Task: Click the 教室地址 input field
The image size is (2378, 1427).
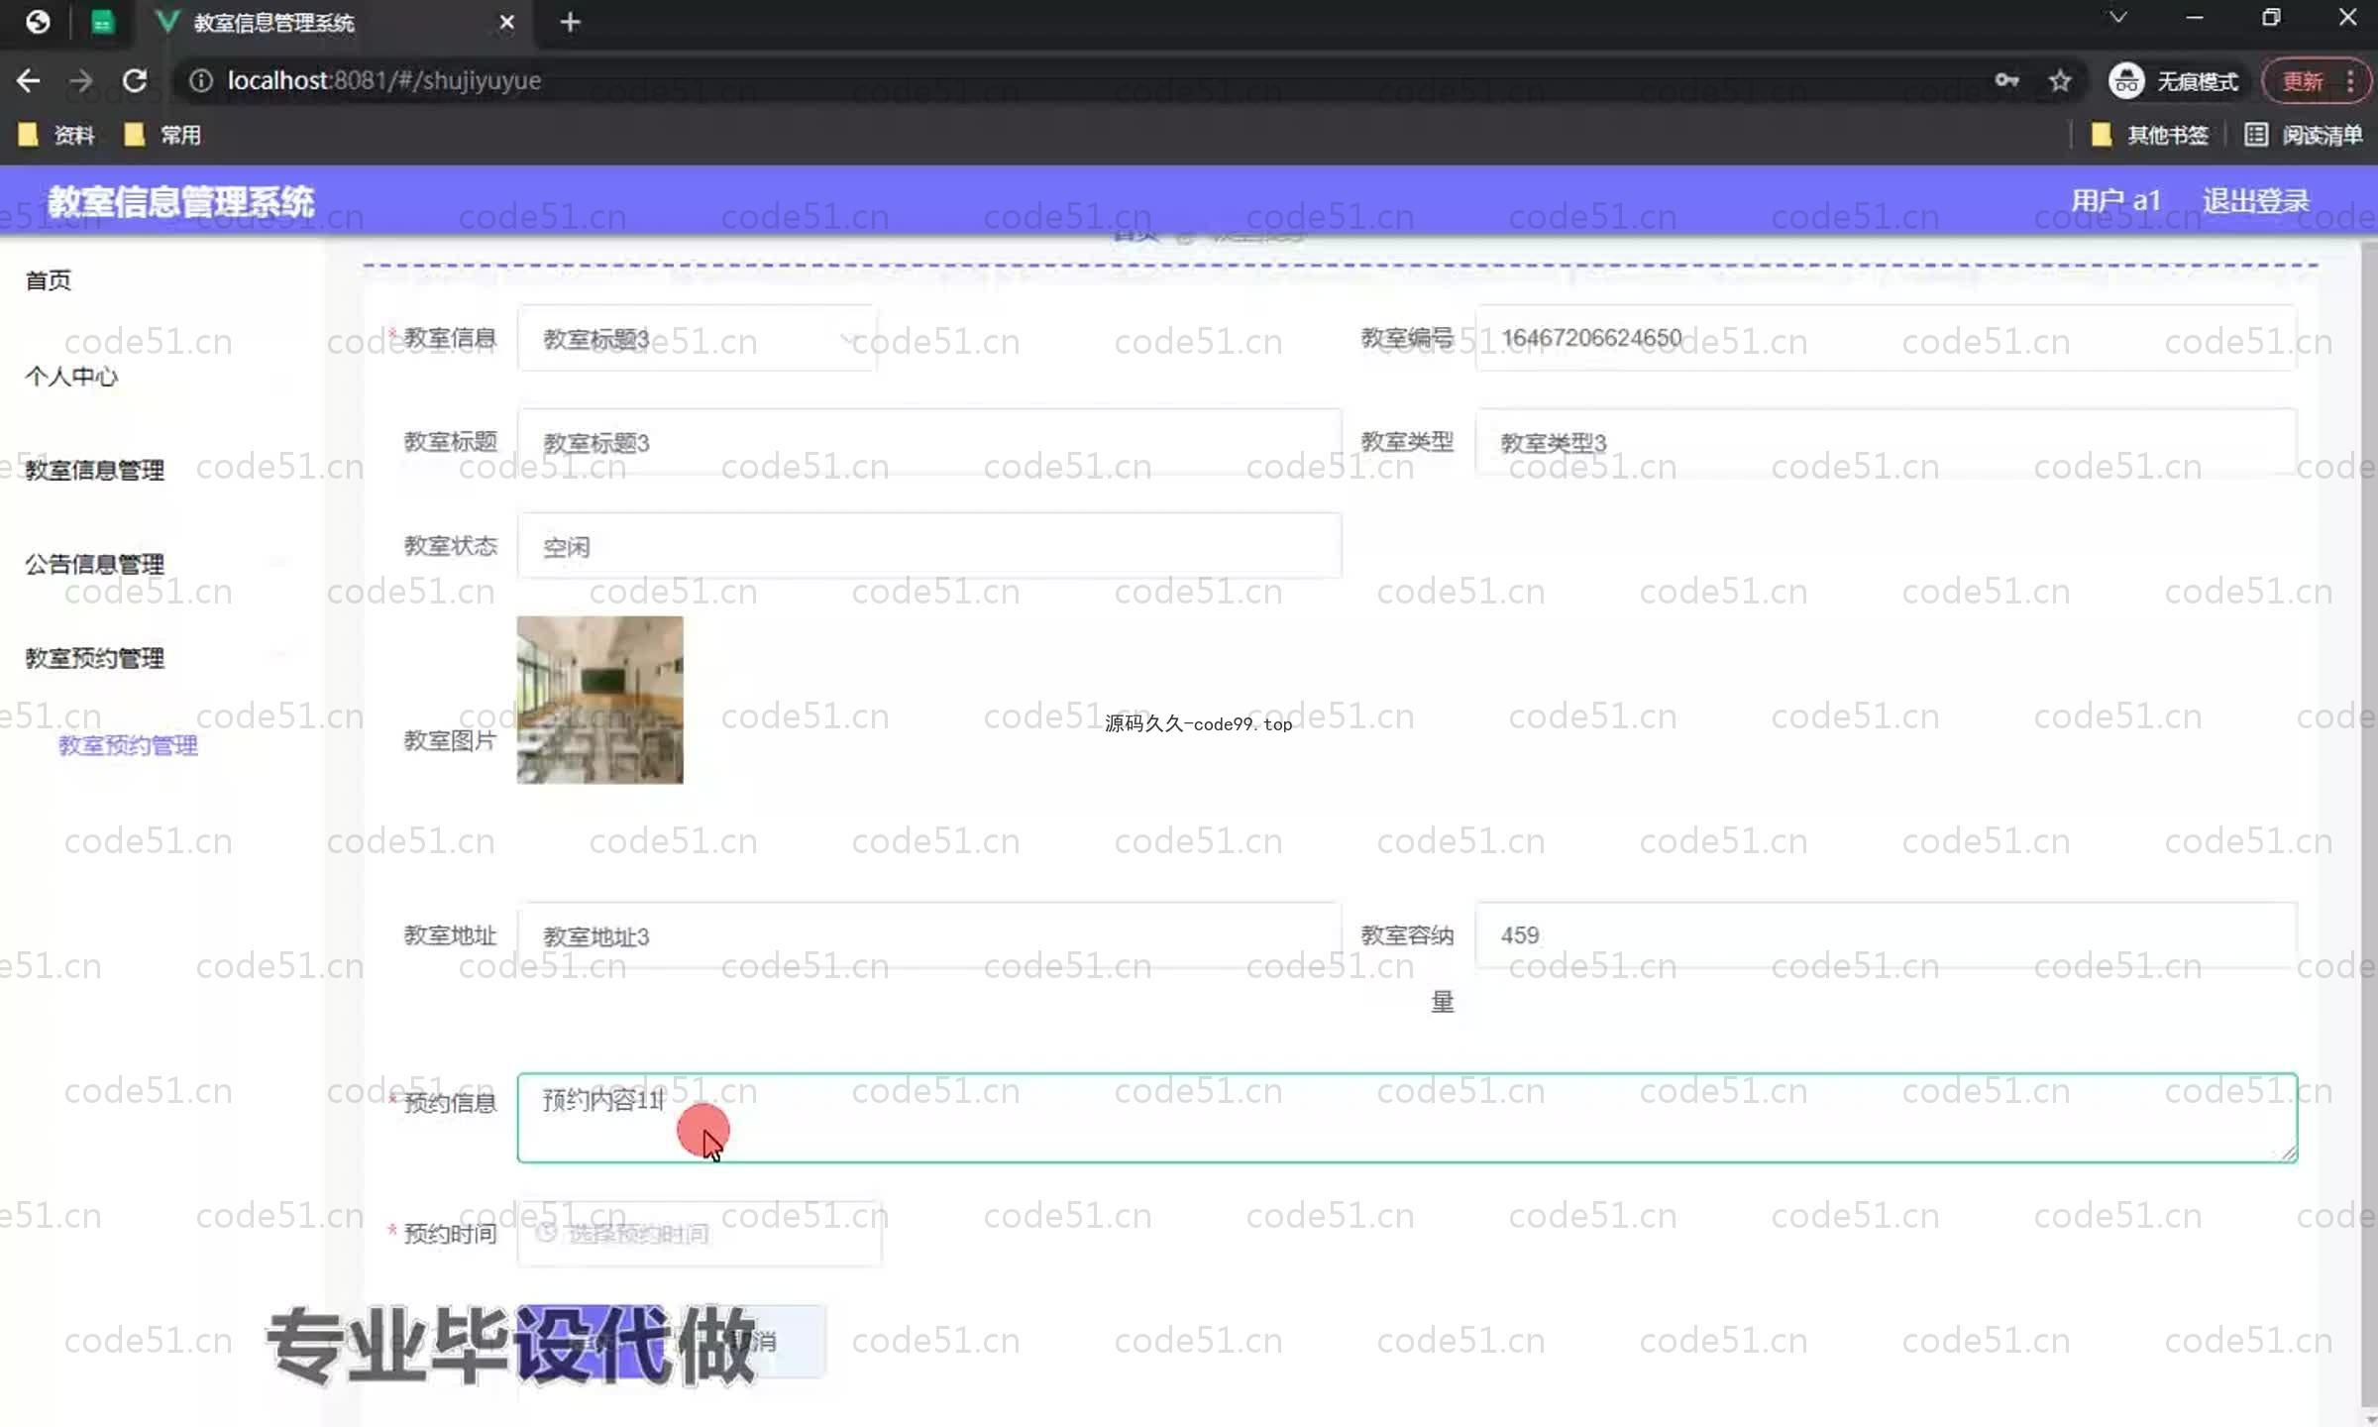Action: click(x=929, y=935)
